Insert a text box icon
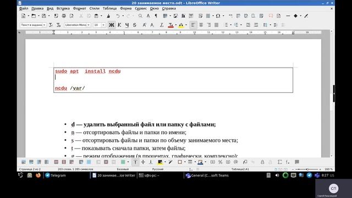The height and width of the screenshot is (198, 352). (x=191, y=16)
